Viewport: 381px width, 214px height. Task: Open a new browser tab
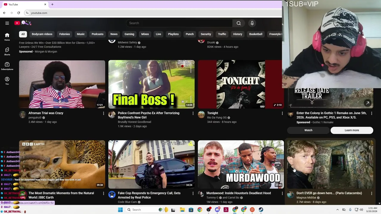point(52,4)
